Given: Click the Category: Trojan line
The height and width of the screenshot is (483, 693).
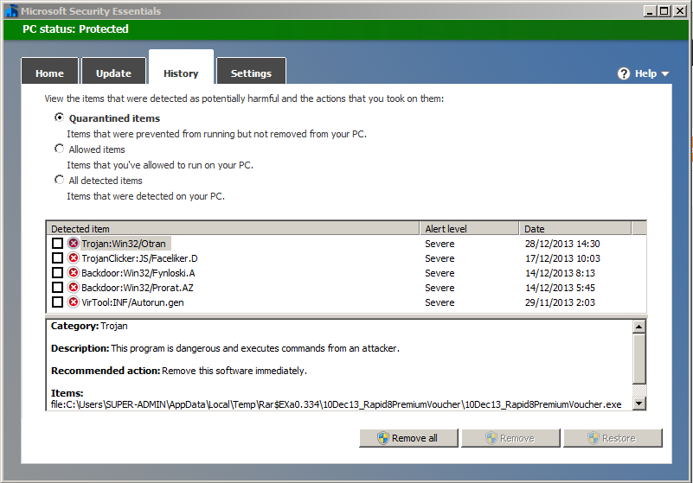Looking at the screenshot, I should pyautogui.click(x=89, y=326).
